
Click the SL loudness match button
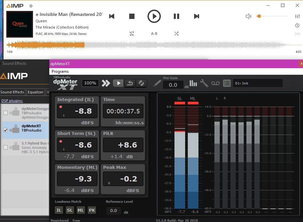(70, 210)
